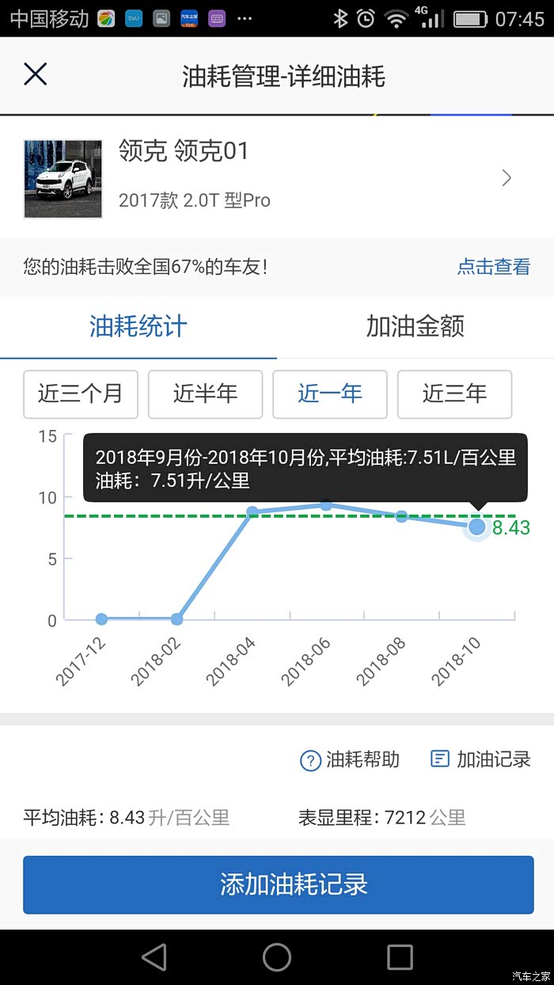This screenshot has height=985, width=554.
Task: Tap the 领克 领克01 car name
Action: click(184, 150)
